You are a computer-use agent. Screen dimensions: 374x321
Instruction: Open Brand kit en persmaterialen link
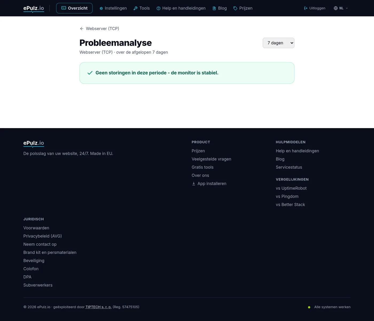50,252
